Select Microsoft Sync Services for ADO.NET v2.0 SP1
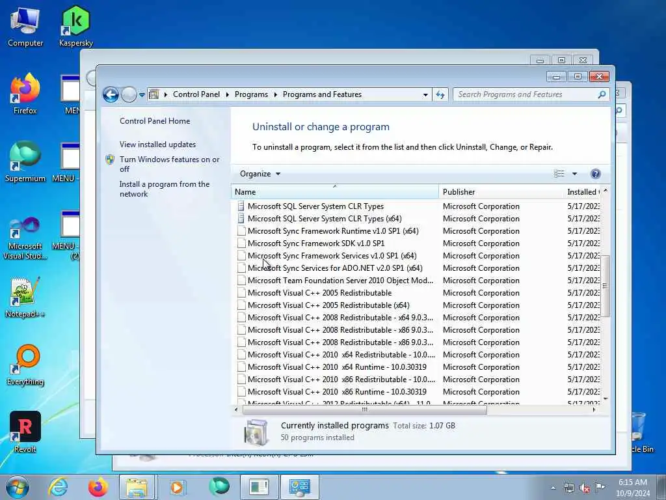Image resolution: width=666 pixels, height=500 pixels. click(x=416, y=268)
